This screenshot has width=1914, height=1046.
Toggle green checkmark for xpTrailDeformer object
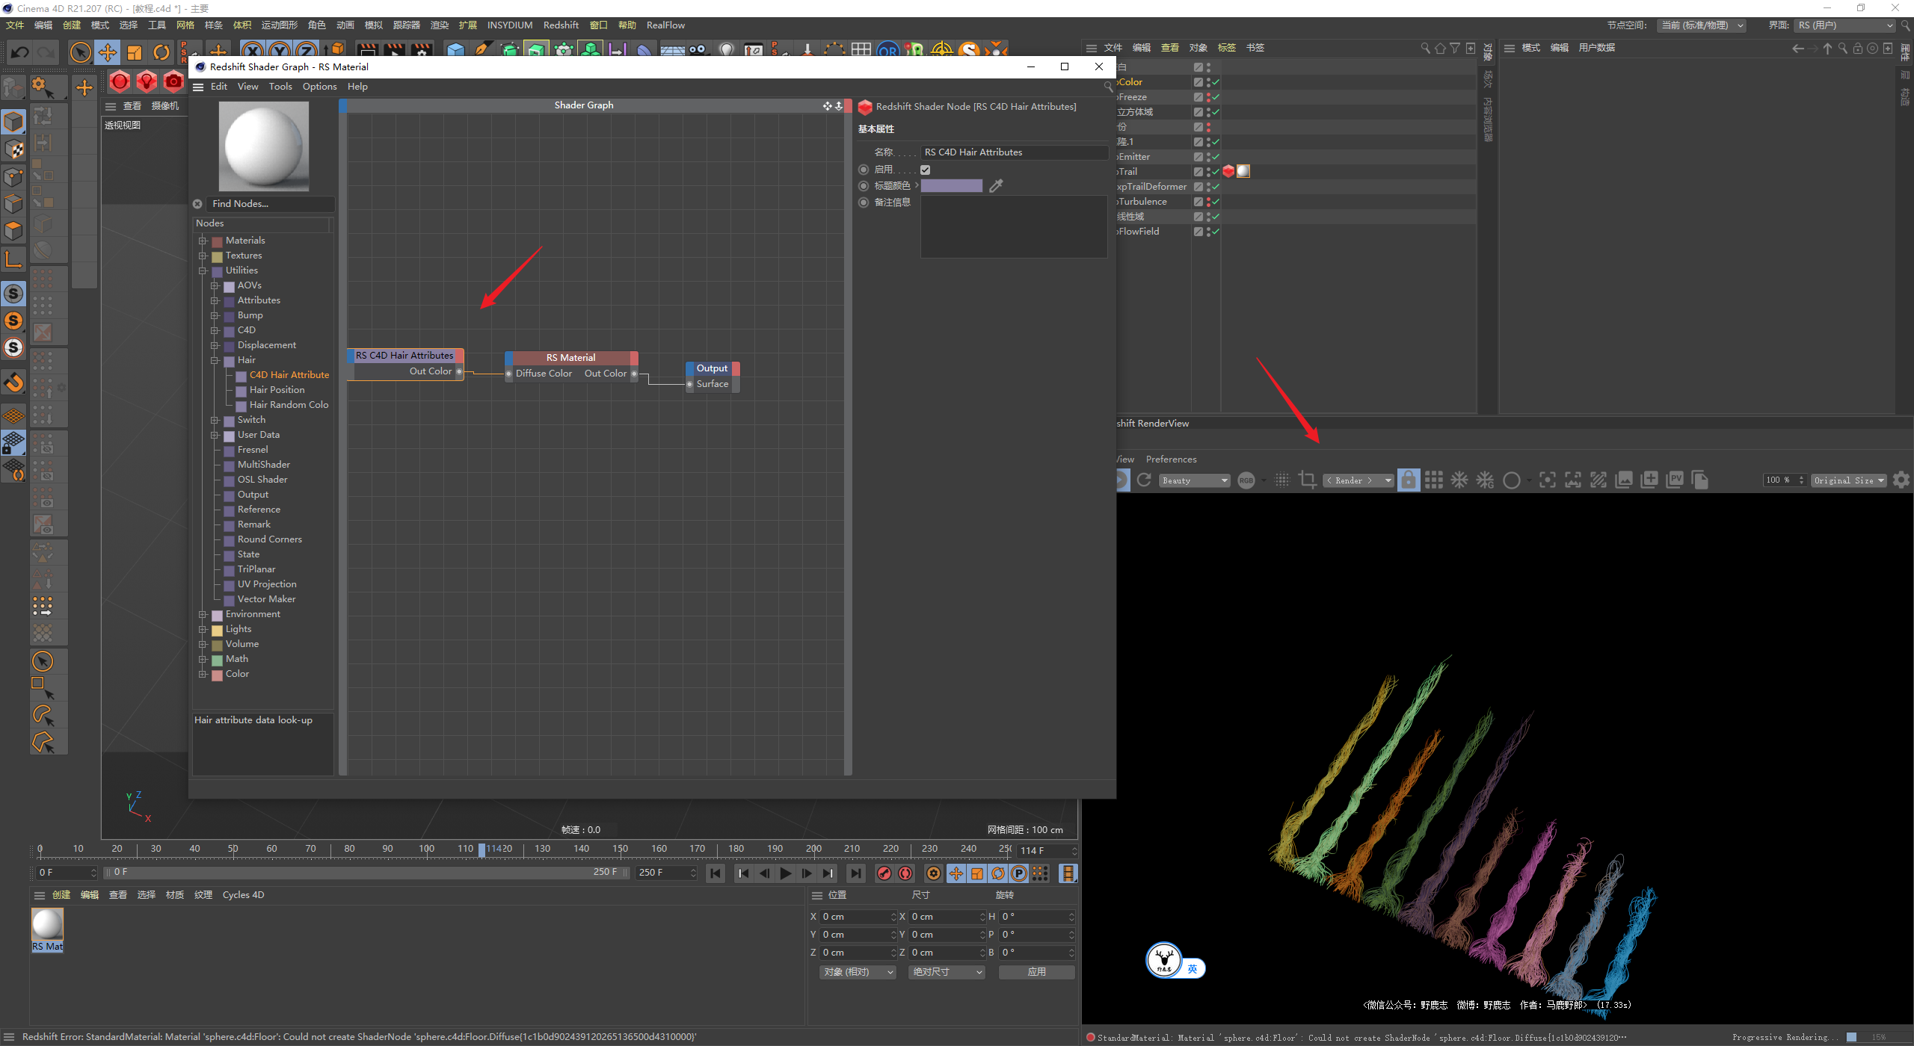tap(1216, 187)
